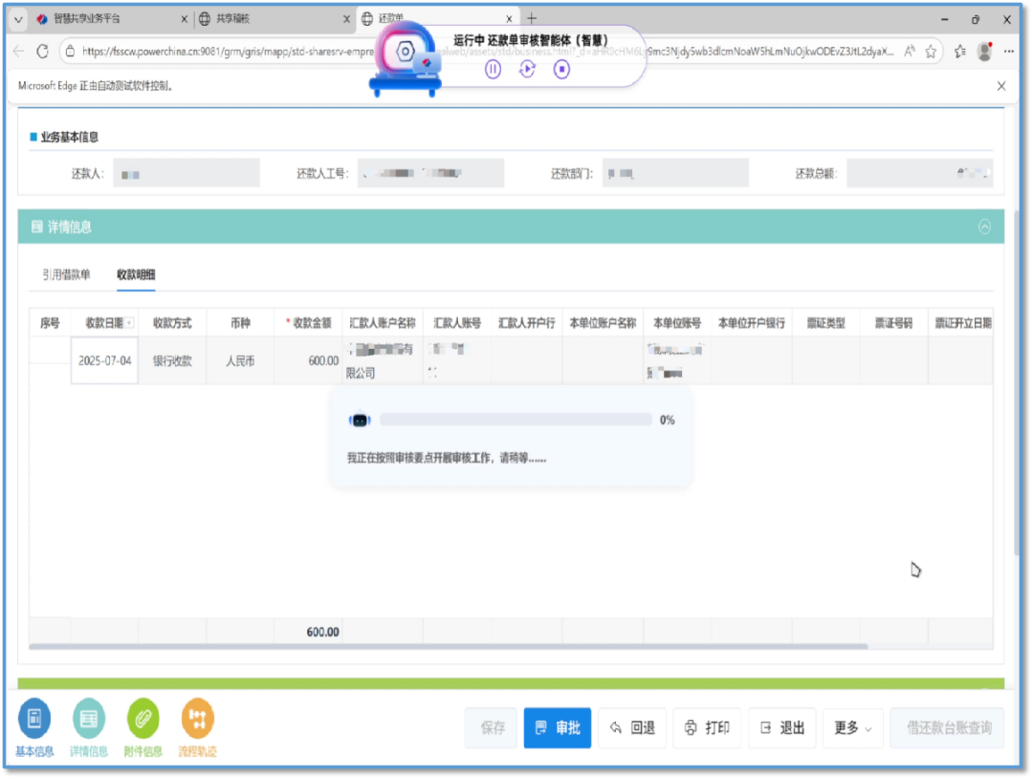1033x779 pixels.
Task: Switch to 共享稽核 browser tab
Action: pos(274,19)
